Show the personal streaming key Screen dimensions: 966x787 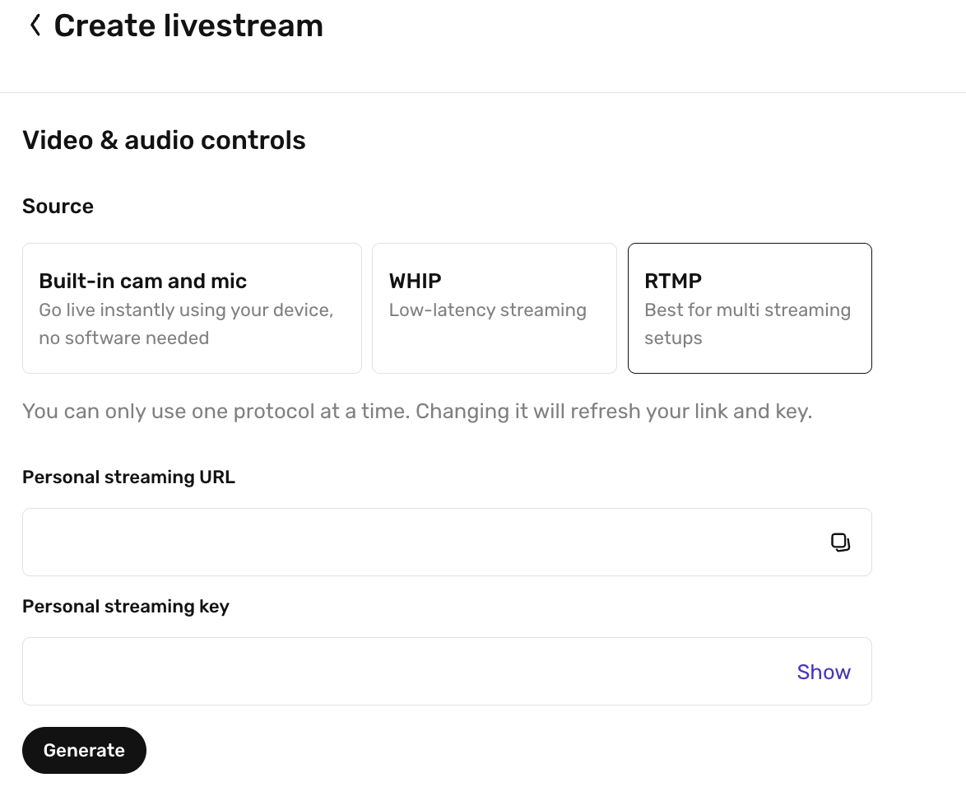[x=824, y=672]
